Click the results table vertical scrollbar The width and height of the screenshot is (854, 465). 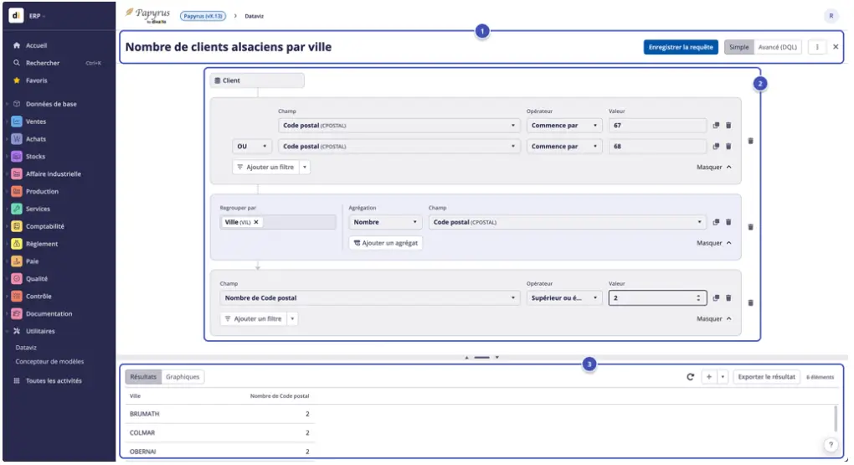(x=835, y=417)
